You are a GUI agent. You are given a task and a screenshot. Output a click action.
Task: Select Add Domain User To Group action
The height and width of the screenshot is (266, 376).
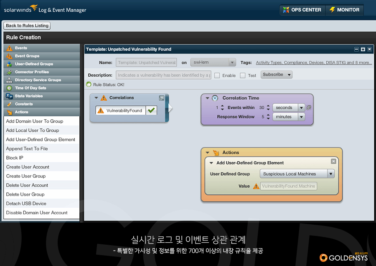pyautogui.click(x=41, y=121)
